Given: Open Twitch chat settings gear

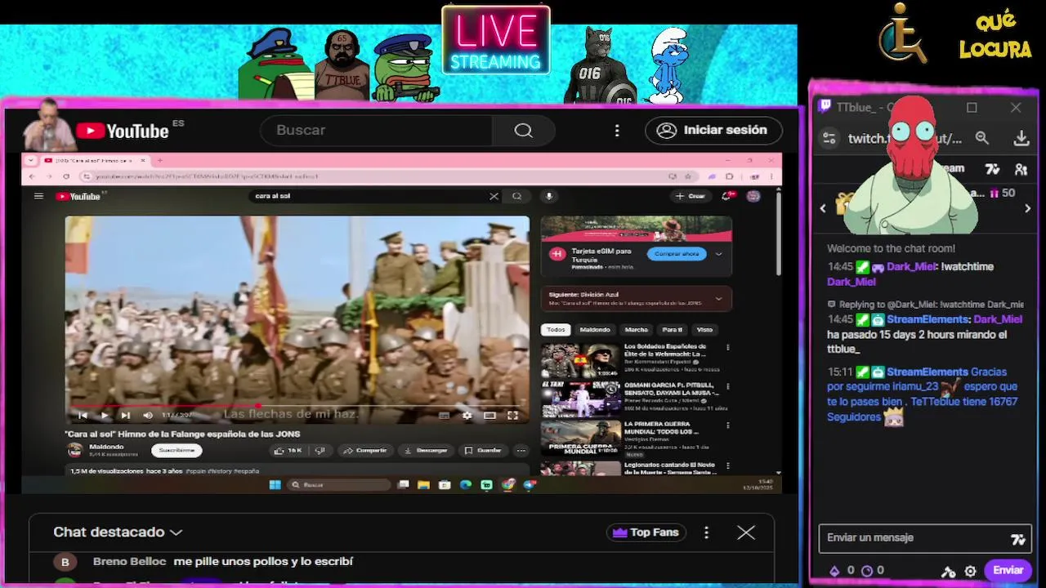Looking at the screenshot, I should (x=970, y=571).
